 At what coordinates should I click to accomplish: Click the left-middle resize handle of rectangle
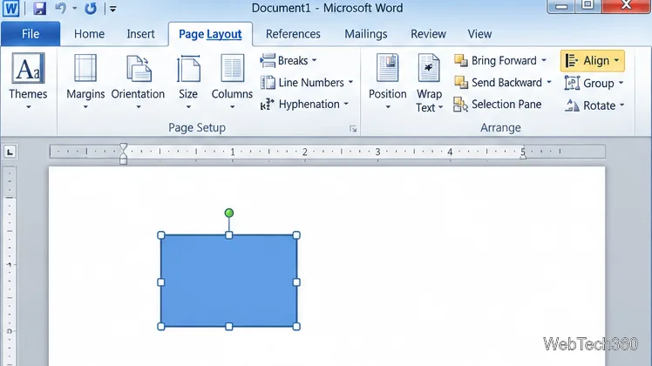pyautogui.click(x=161, y=282)
